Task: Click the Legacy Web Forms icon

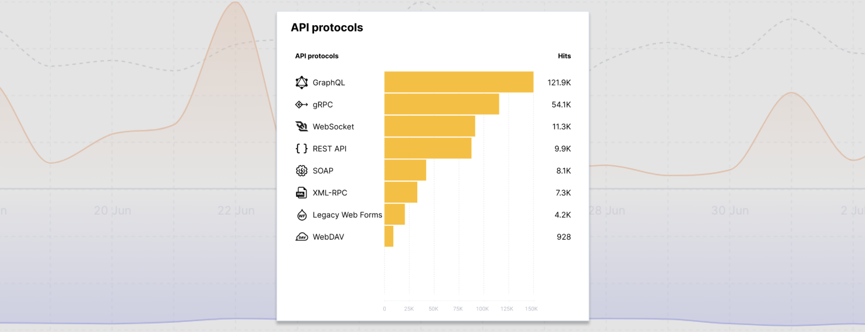Action: coord(302,215)
